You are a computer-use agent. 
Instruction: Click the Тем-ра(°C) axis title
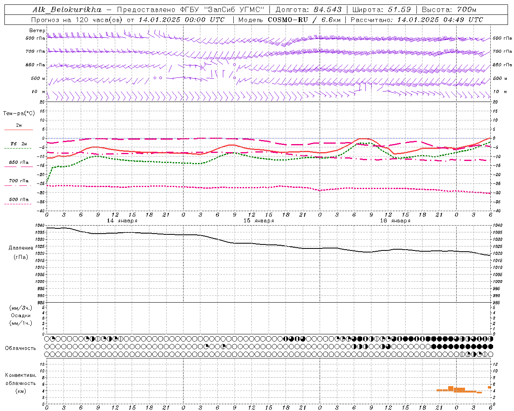pyautogui.click(x=19, y=114)
